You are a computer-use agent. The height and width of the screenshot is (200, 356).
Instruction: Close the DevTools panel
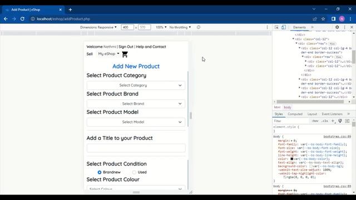tap(352, 27)
